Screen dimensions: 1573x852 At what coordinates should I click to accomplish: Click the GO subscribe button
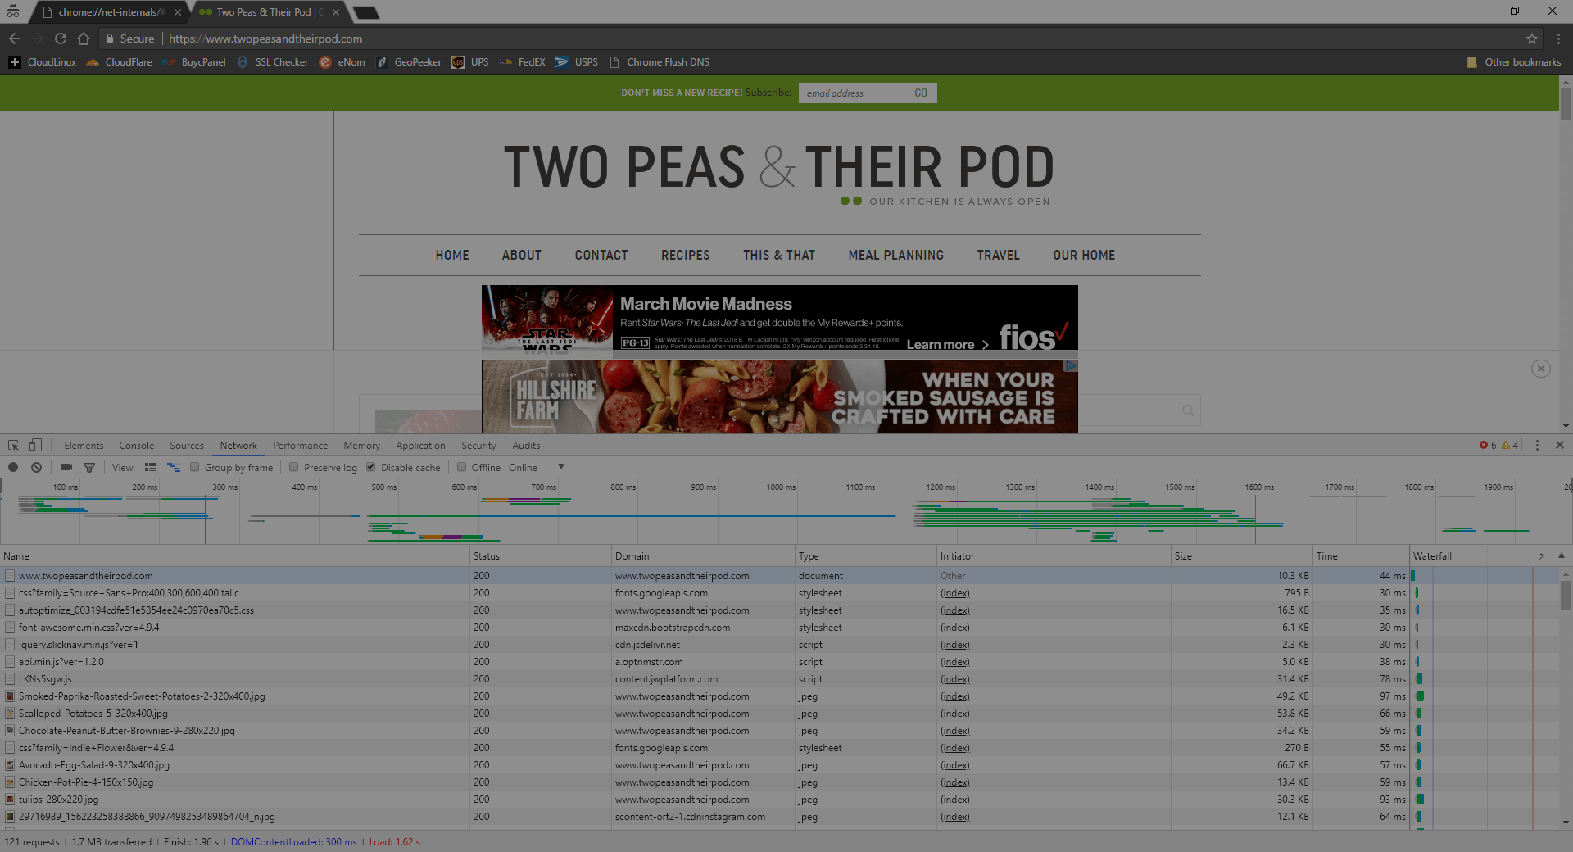pyautogui.click(x=921, y=93)
